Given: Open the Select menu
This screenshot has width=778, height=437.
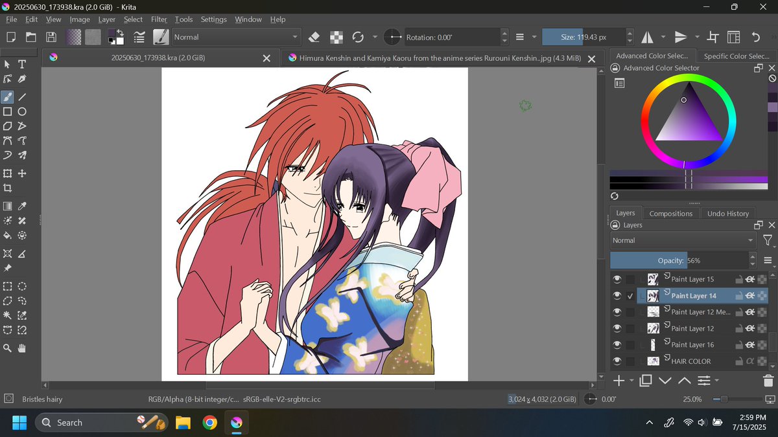Looking at the screenshot, I should coord(134,19).
